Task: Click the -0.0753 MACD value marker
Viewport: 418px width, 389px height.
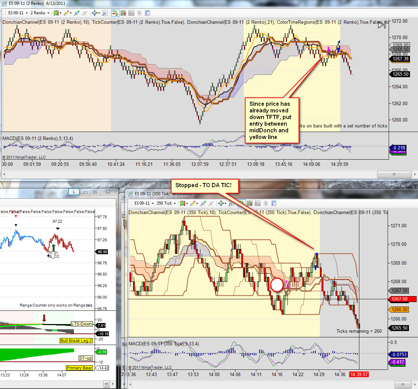Action: tap(398, 354)
